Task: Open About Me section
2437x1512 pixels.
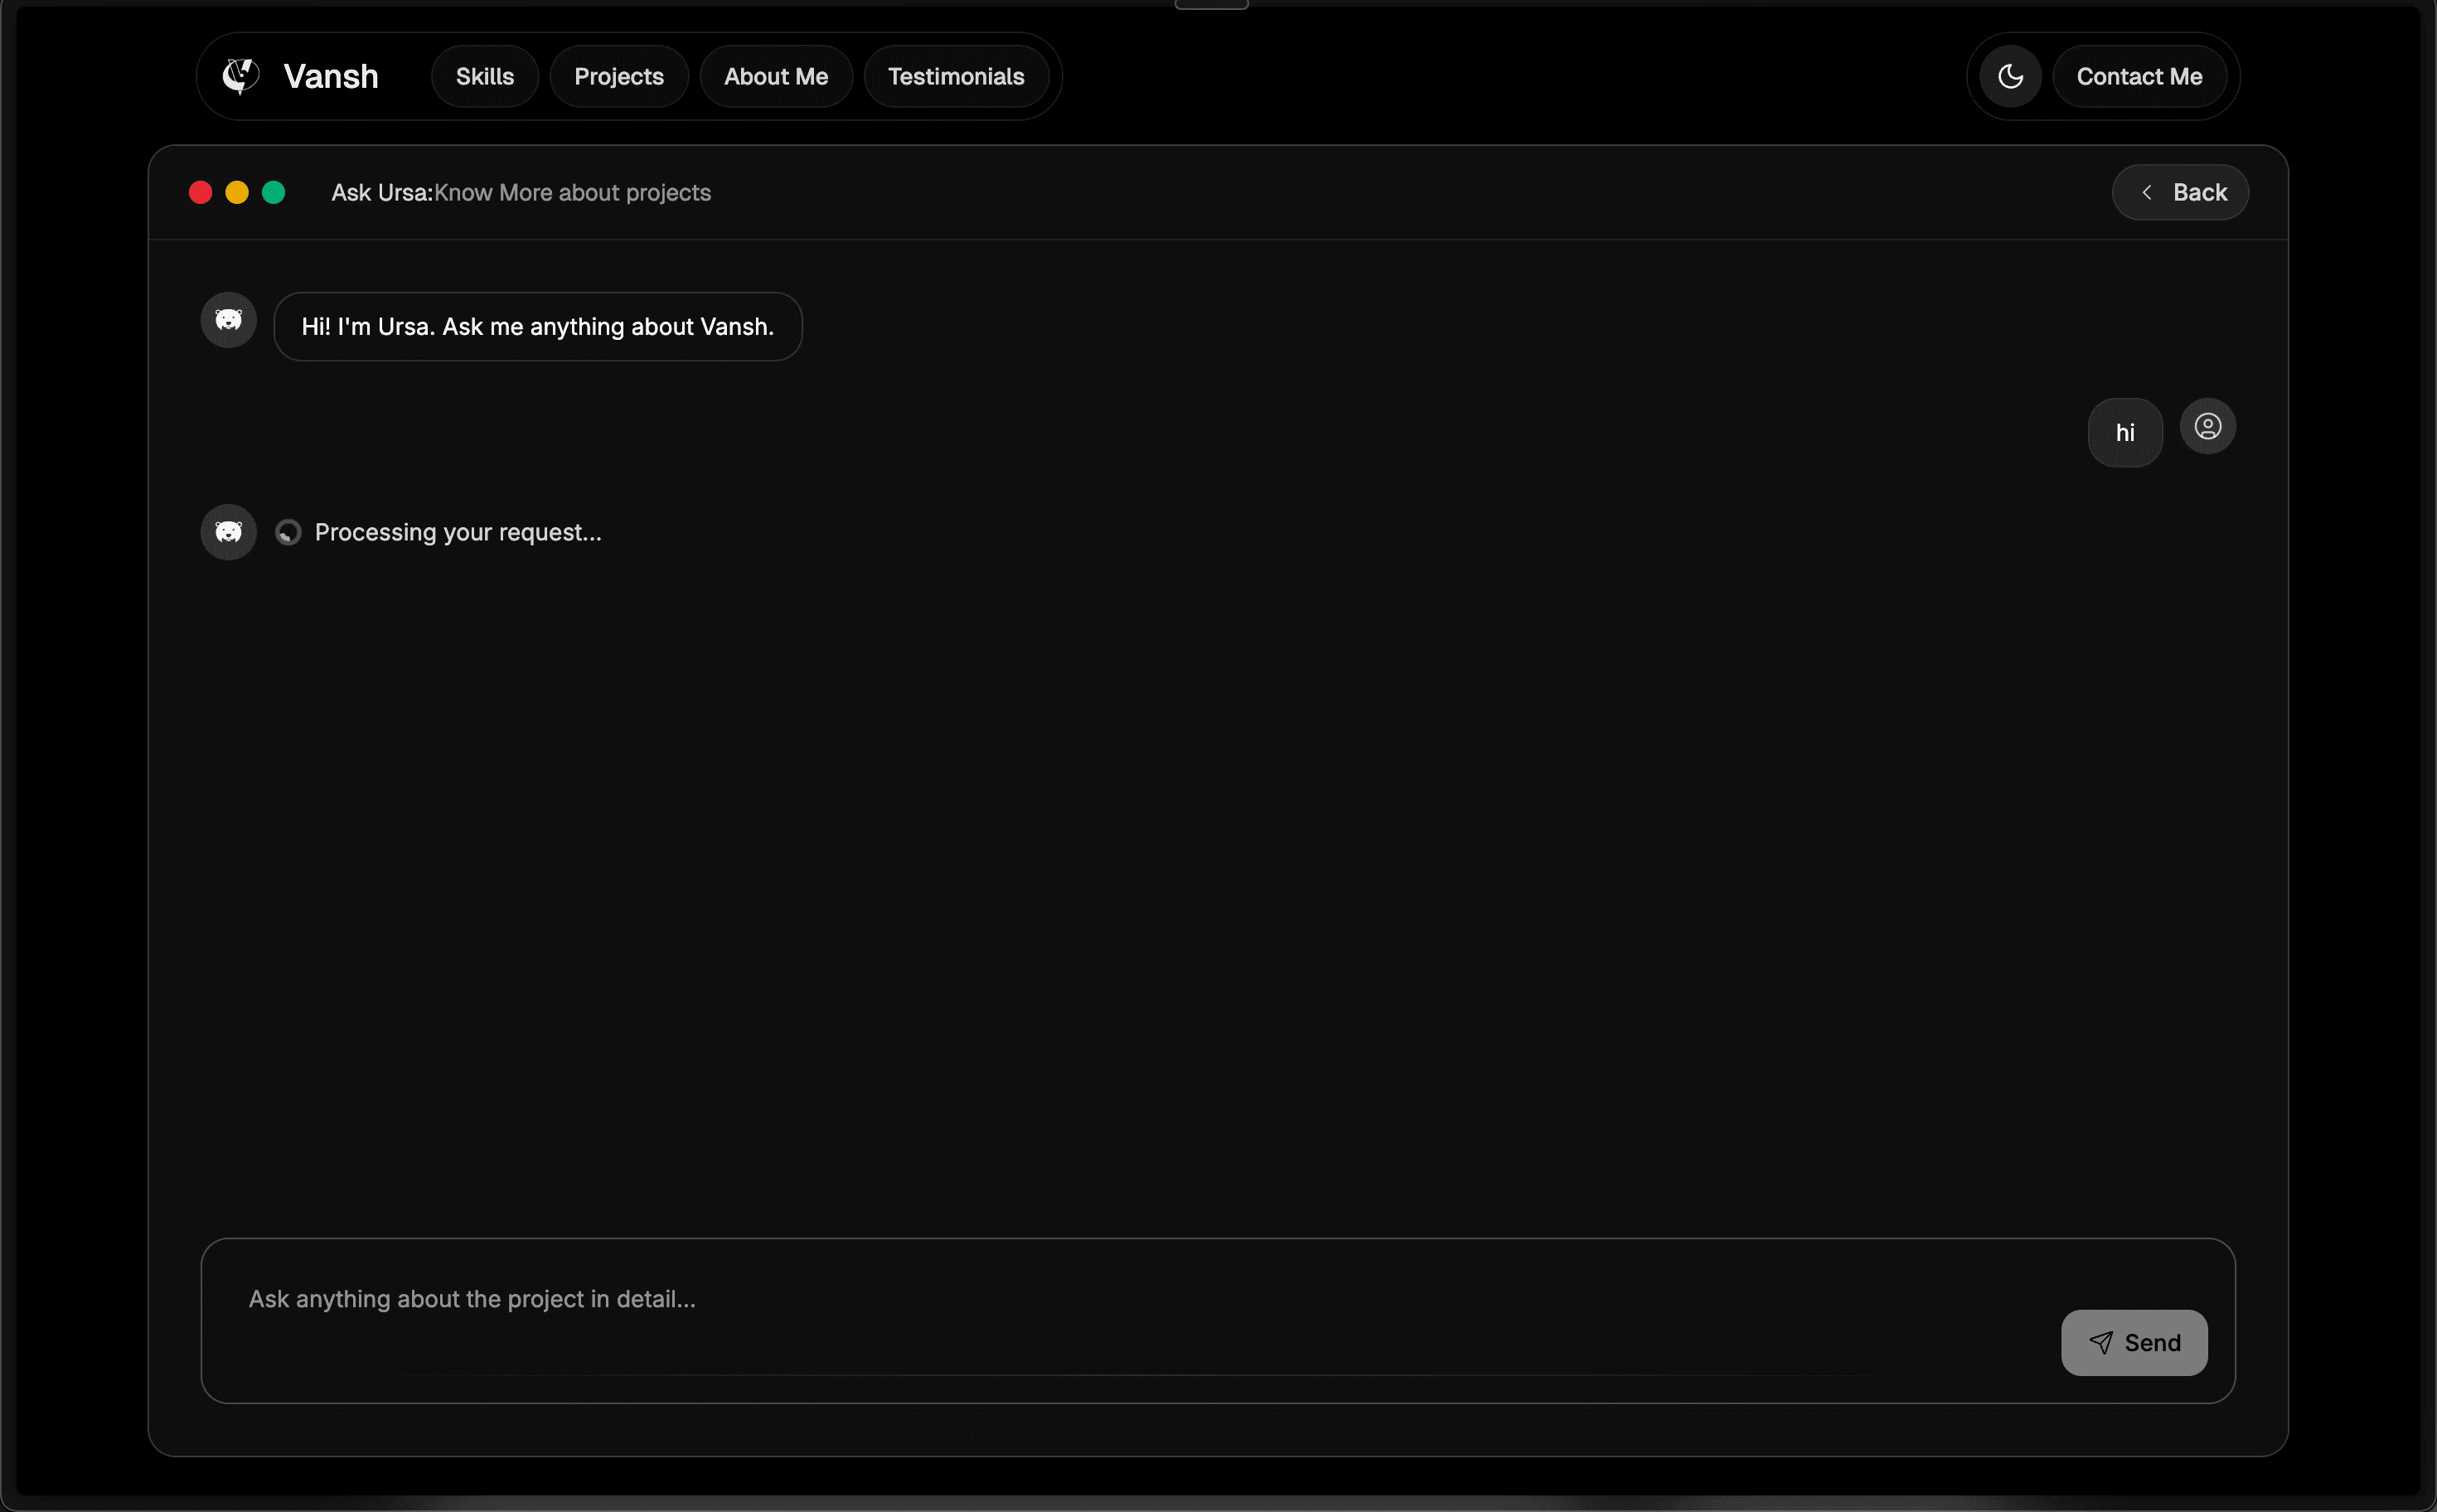Action: tap(776, 76)
